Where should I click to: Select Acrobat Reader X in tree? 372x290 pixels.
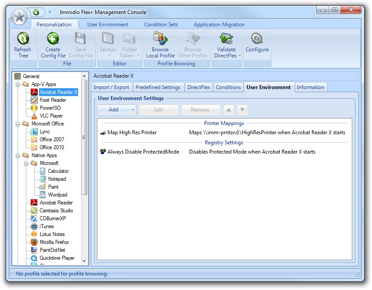58,92
